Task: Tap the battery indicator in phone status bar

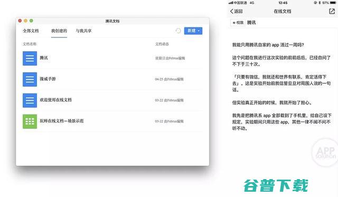Action: (333, 3)
